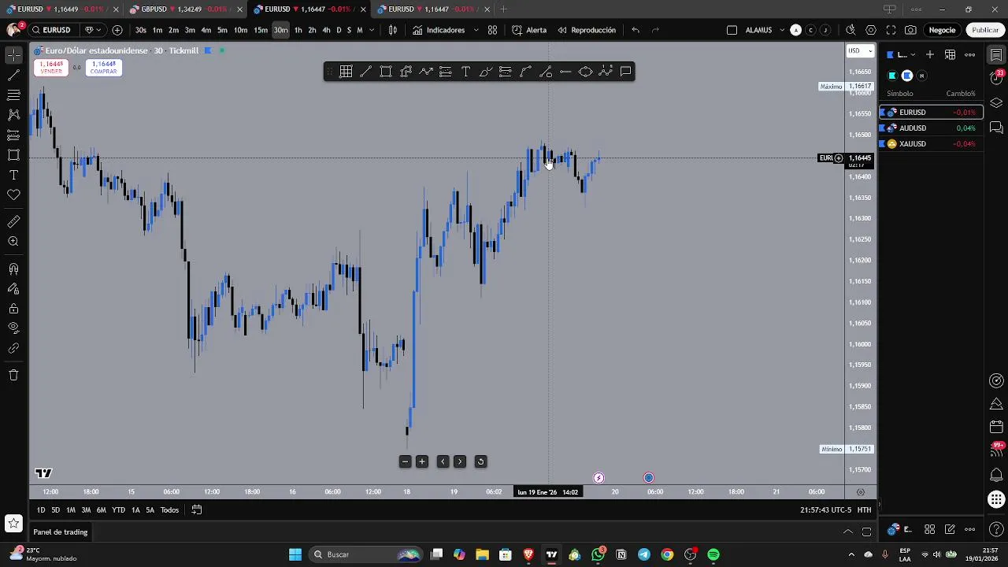Screen dimensions: 1008x567
Task: Open the USD currency dropdown
Action: (860, 50)
